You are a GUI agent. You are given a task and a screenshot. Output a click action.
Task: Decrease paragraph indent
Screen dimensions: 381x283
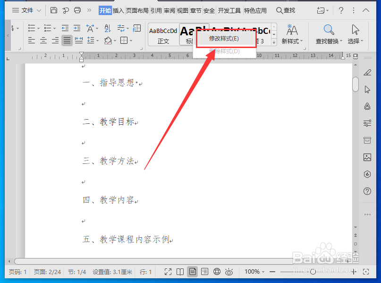(x=65, y=28)
